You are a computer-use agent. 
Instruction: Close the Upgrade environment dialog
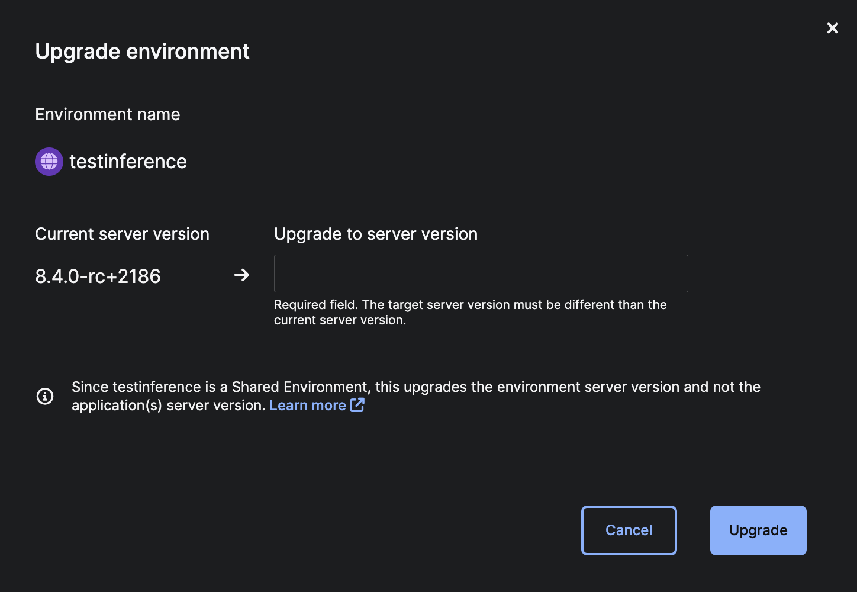pos(832,28)
